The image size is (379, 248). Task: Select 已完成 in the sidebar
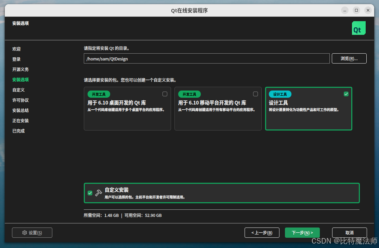18,131
